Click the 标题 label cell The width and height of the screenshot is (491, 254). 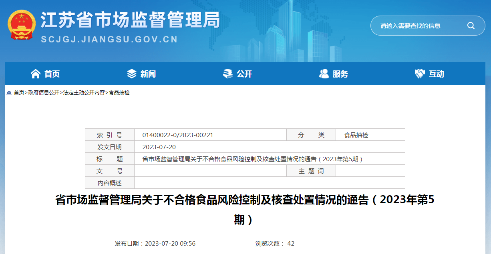click(110, 159)
